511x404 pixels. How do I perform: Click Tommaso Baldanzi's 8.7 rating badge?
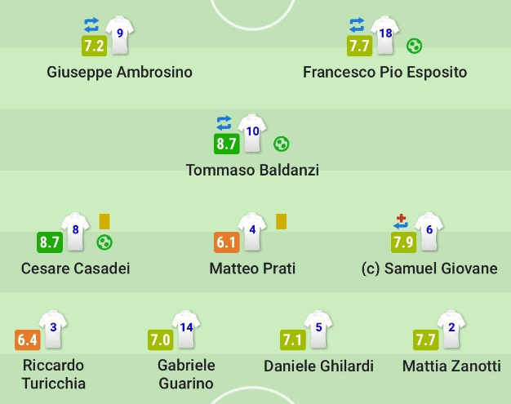point(226,144)
